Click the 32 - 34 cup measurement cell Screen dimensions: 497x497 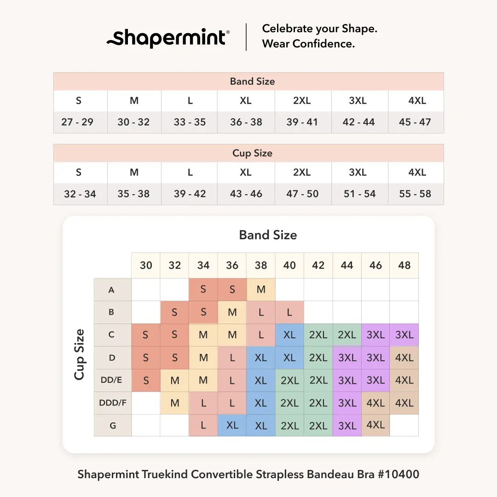(x=80, y=194)
